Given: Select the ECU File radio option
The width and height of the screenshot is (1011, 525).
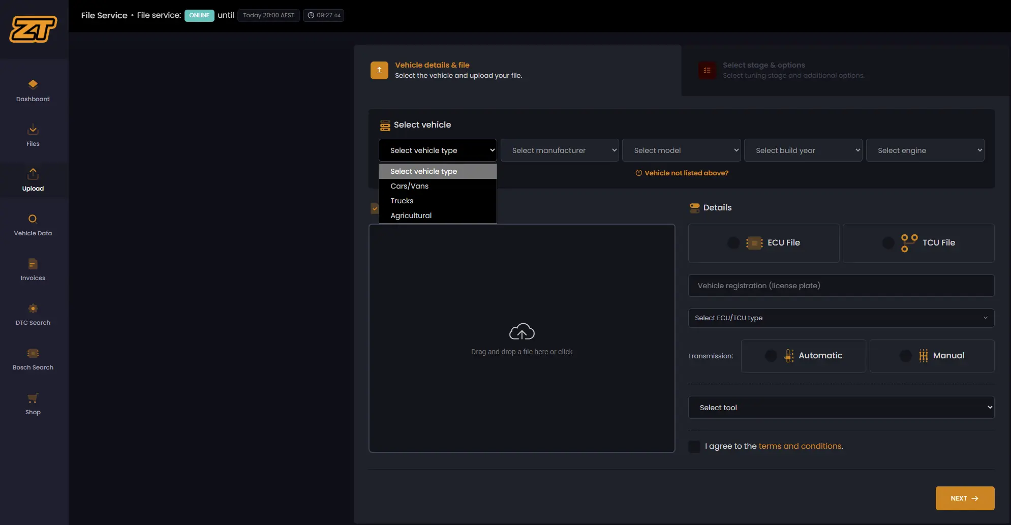Looking at the screenshot, I should (x=733, y=243).
